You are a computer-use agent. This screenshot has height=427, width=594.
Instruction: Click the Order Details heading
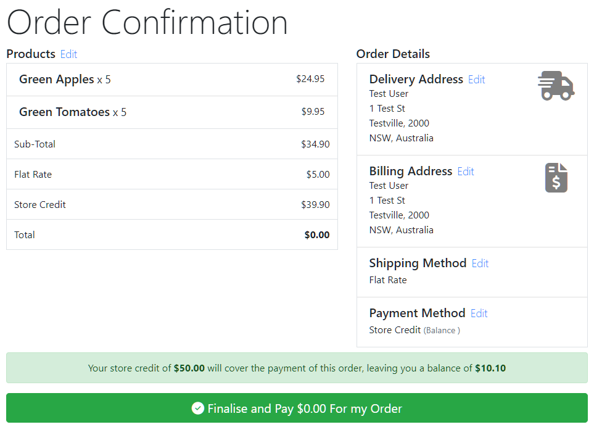[x=393, y=54]
